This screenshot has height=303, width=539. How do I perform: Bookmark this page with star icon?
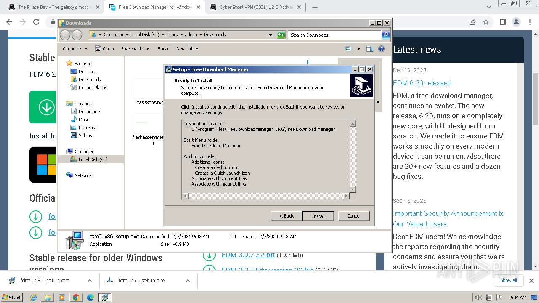pyautogui.click(x=486, y=22)
